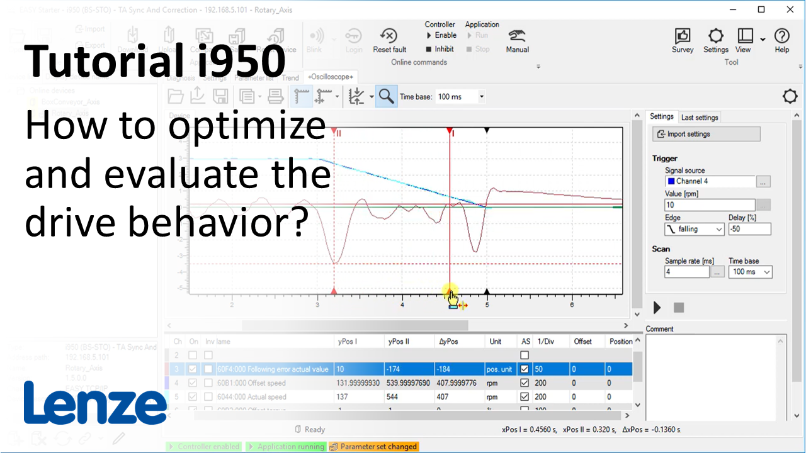
Task: Open the zoom/magnifier tool in the oscilloscope toolbar
Action: [386, 96]
